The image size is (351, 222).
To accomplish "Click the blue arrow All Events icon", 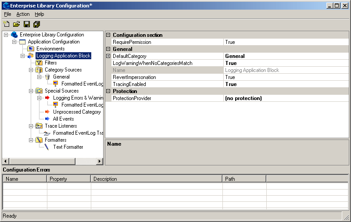I will tap(47, 119).
